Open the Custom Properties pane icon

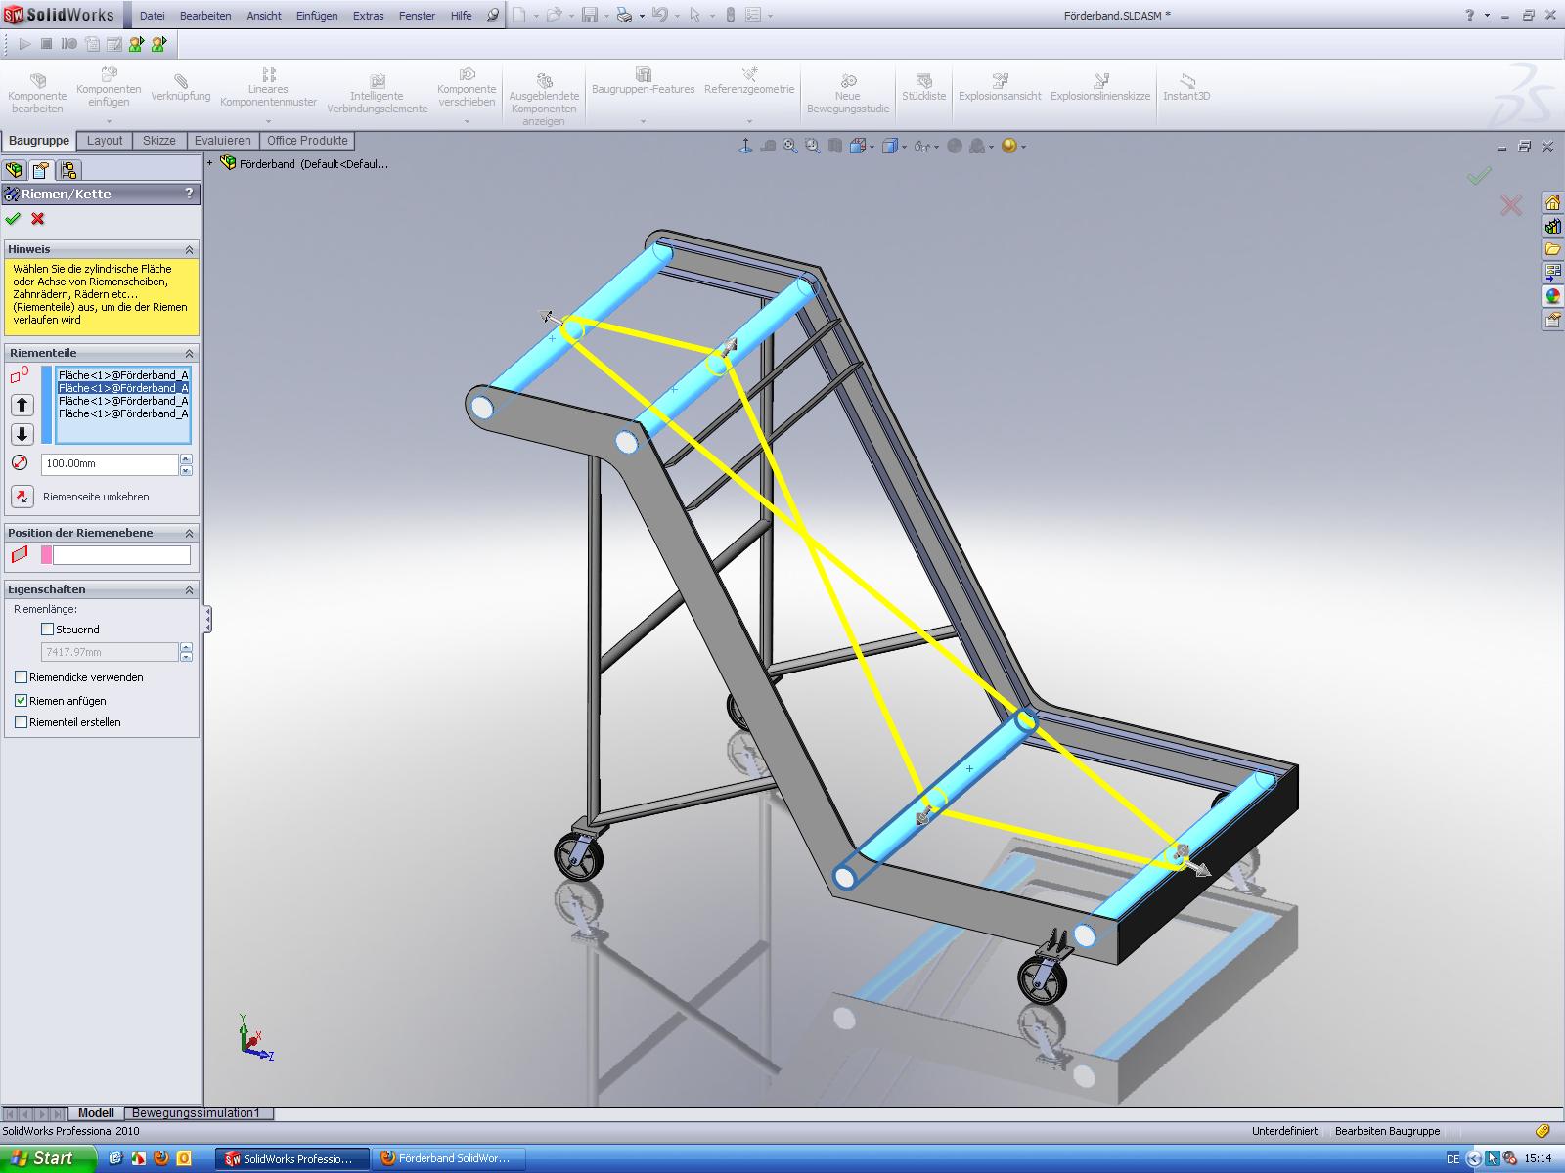coord(1552,320)
